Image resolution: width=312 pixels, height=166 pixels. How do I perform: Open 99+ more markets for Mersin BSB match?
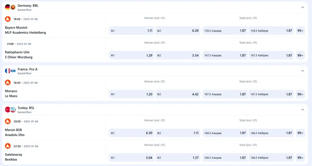tap(300, 133)
